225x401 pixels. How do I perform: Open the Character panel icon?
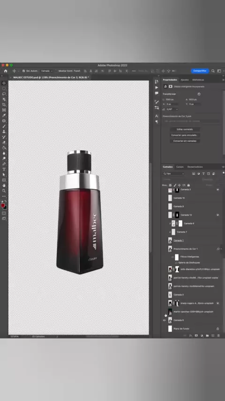tap(157, 116)
